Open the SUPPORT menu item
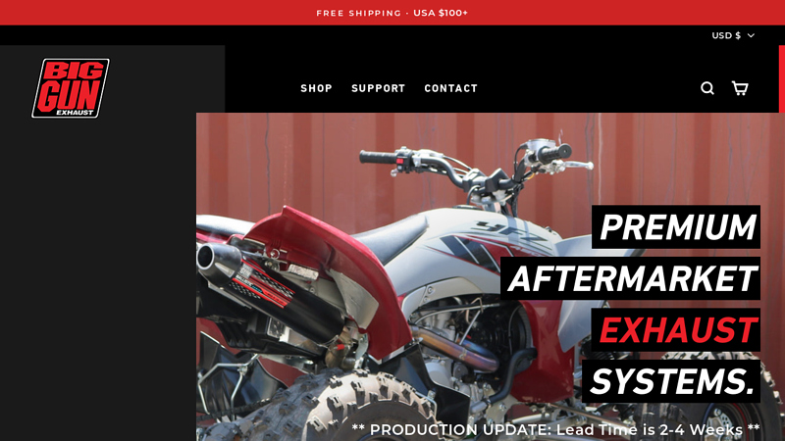This screenshot has width=785, height=441. coord(378,88)
